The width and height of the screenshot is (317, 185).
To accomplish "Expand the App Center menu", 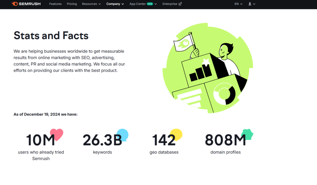I will 143,4.
